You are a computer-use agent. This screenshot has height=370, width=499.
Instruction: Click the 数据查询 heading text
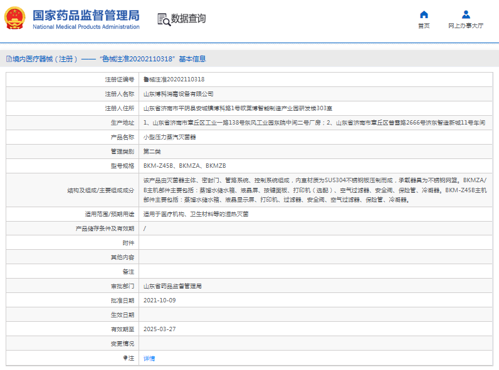188,19
